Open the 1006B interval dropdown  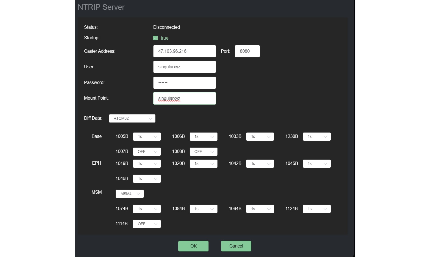(x=203, y=136)
